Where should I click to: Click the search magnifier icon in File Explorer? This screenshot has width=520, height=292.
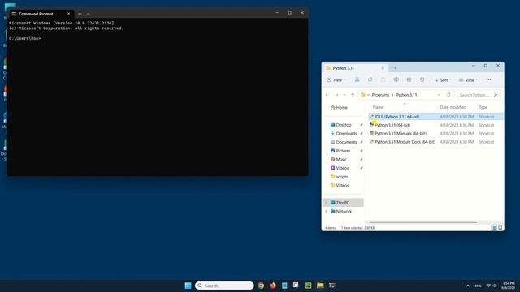[496, 95]
